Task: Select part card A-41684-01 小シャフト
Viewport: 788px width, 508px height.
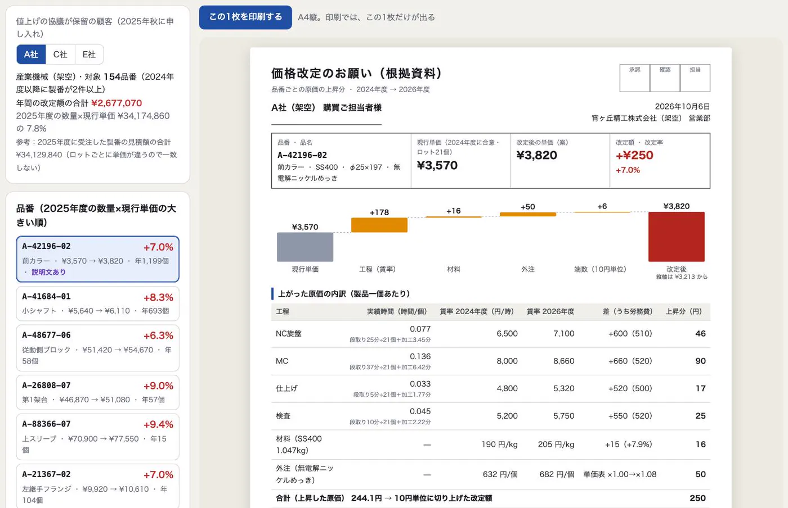Action: pos(98,303)
